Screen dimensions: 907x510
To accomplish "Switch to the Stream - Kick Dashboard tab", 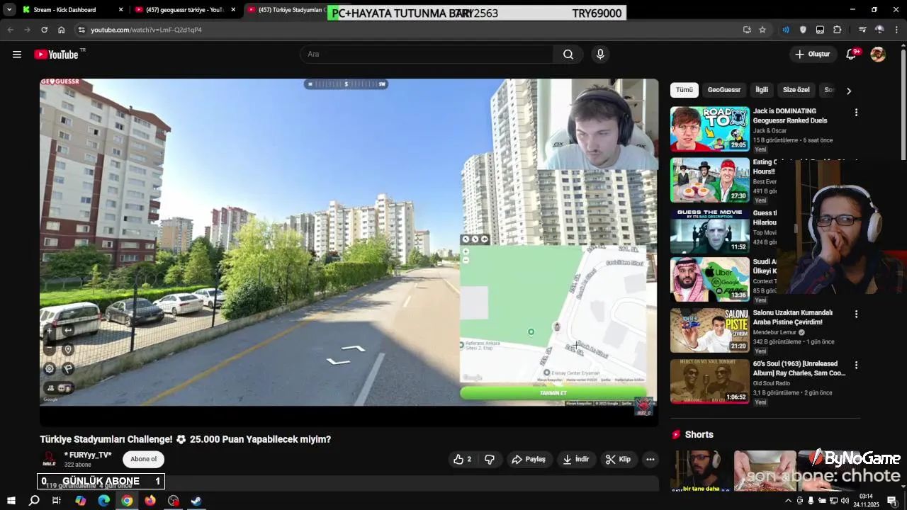I will [65, 10].
